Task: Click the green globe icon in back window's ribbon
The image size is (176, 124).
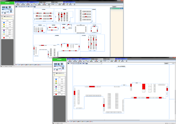Action: click(39, 4)
